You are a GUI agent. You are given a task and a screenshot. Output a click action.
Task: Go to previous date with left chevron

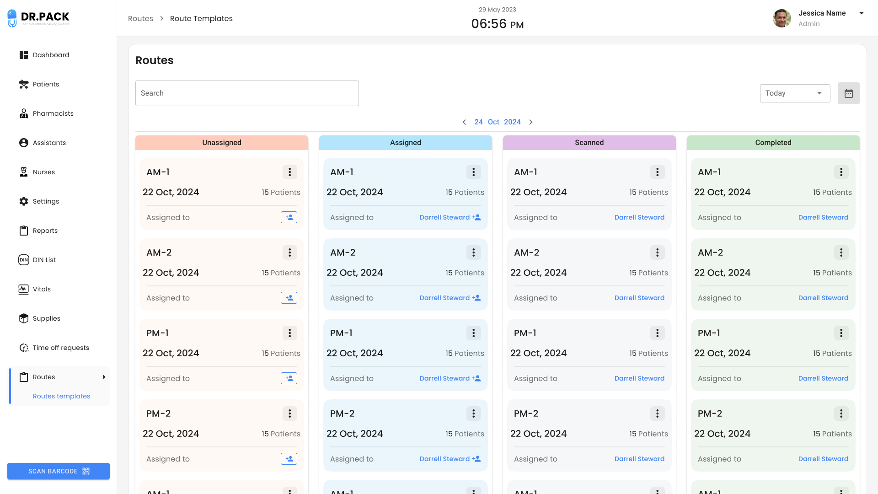(x=464, y=122)
